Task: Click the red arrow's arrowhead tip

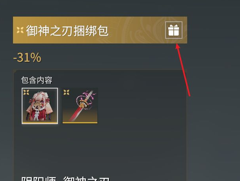Action: click(177, 45)
